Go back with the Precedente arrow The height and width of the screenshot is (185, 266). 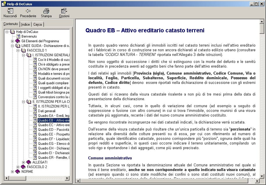(28, 11)
